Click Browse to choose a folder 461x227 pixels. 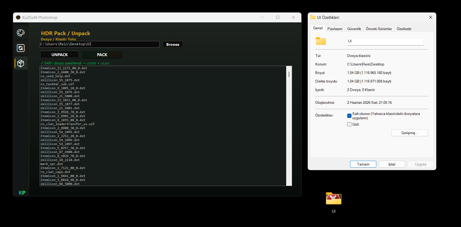(173, 44)
